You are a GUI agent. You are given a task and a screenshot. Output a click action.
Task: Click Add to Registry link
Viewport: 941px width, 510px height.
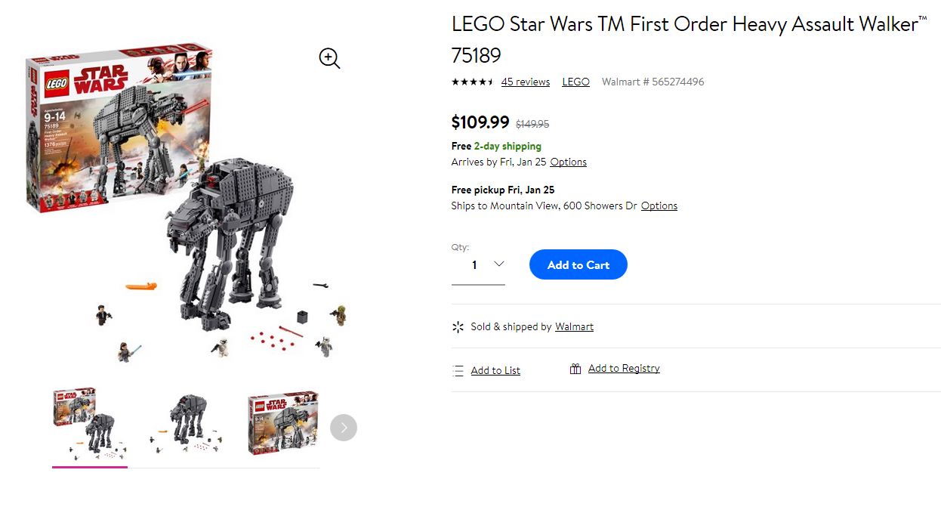tap(624, 368)
